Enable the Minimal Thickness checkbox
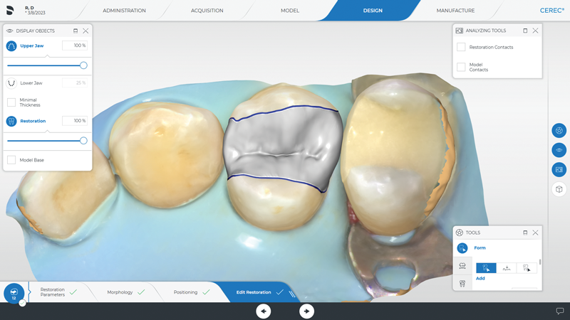Viewport: 570px width, 320px height. [11, 102]
